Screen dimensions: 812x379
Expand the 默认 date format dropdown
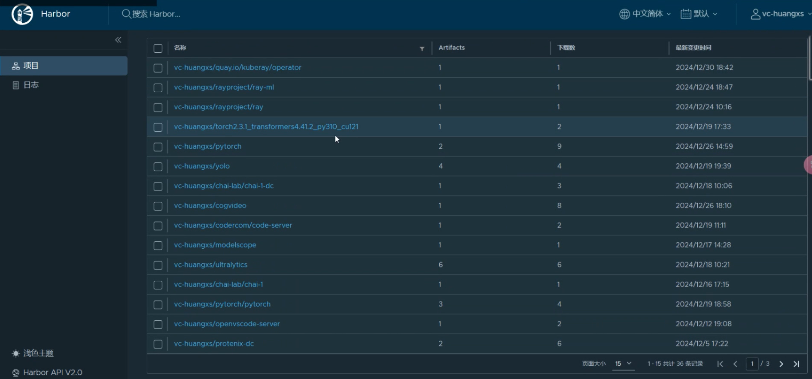click(699, 14)
